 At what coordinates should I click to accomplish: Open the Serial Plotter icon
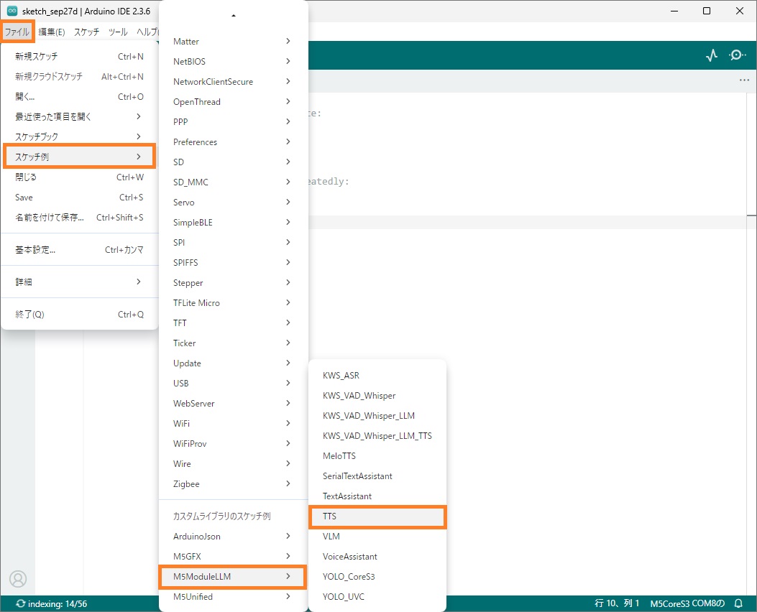[712, 55]
